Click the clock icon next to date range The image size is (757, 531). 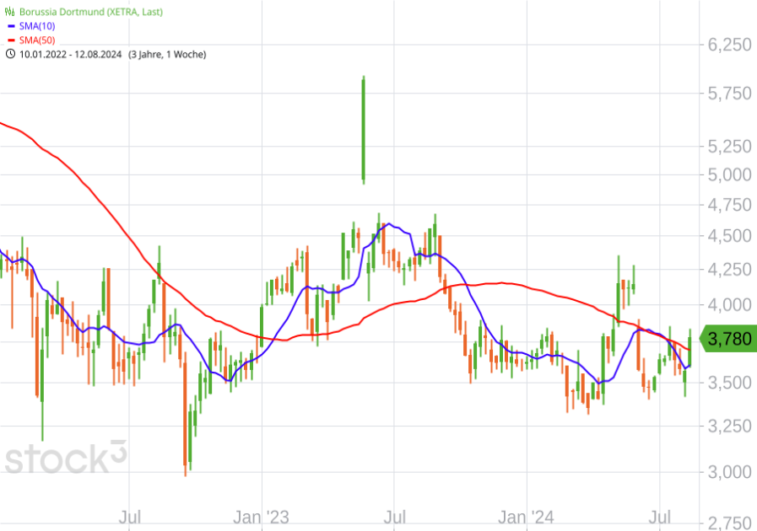click(10, 54)
